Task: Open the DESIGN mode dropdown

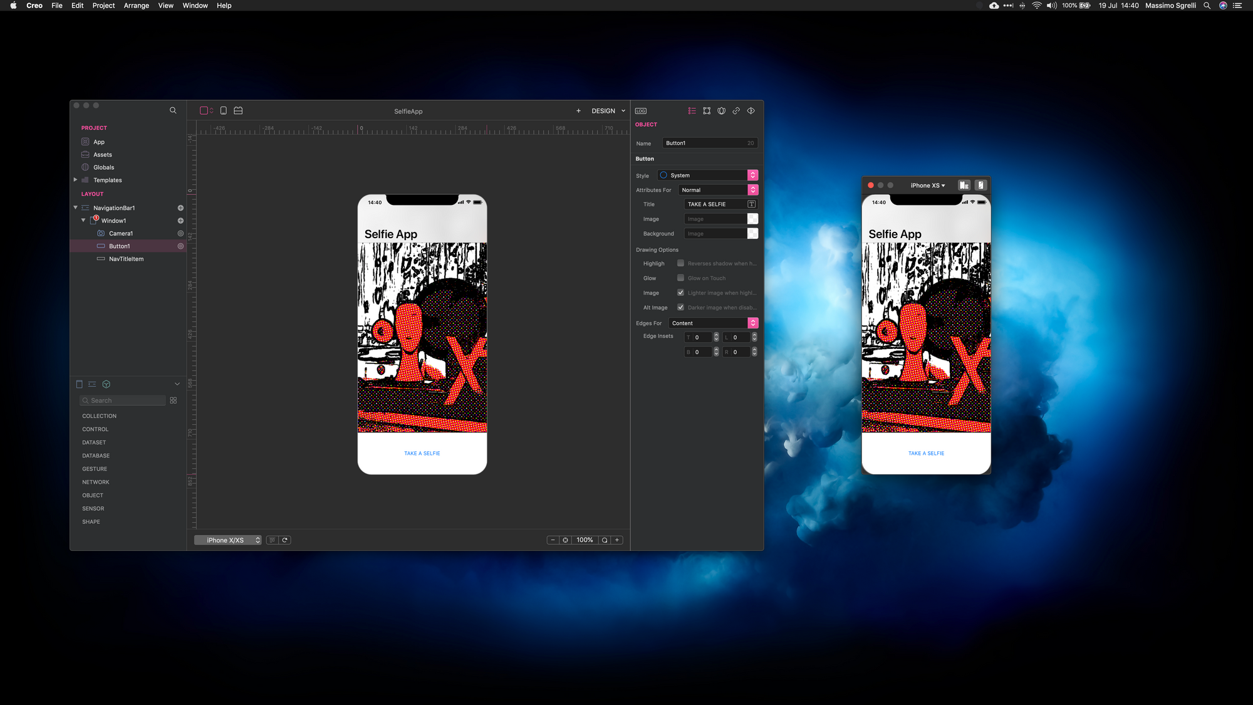Action: click(608, 111)
